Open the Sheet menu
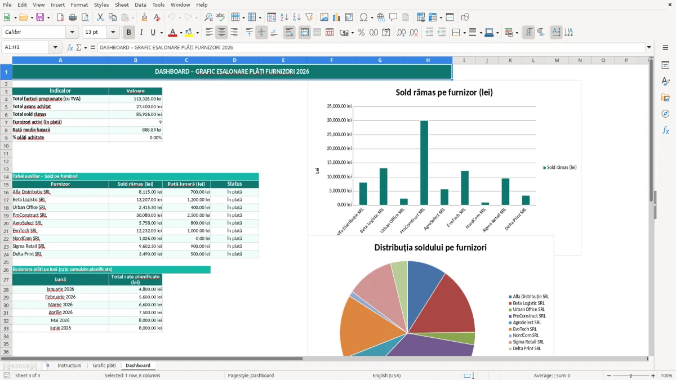 pos(122,5)
